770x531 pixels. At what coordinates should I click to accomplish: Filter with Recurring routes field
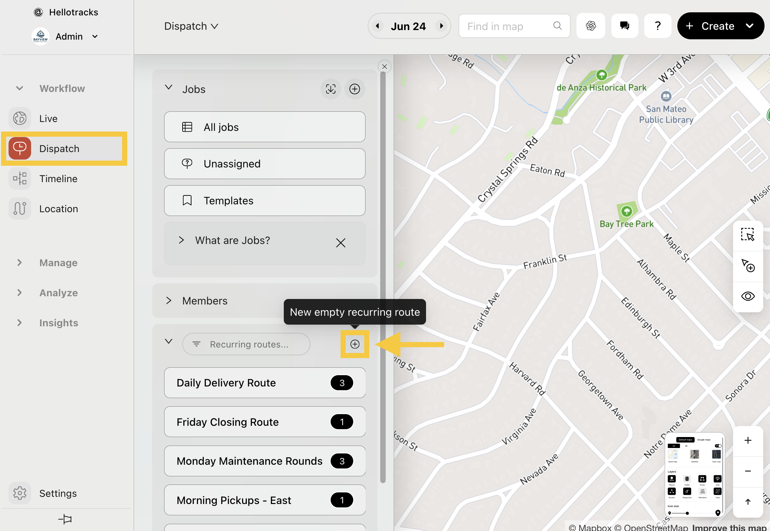[x=246, y=344]
